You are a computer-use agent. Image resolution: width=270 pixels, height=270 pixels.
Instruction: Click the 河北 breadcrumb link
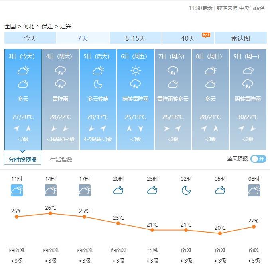click(x=29, y=26)
